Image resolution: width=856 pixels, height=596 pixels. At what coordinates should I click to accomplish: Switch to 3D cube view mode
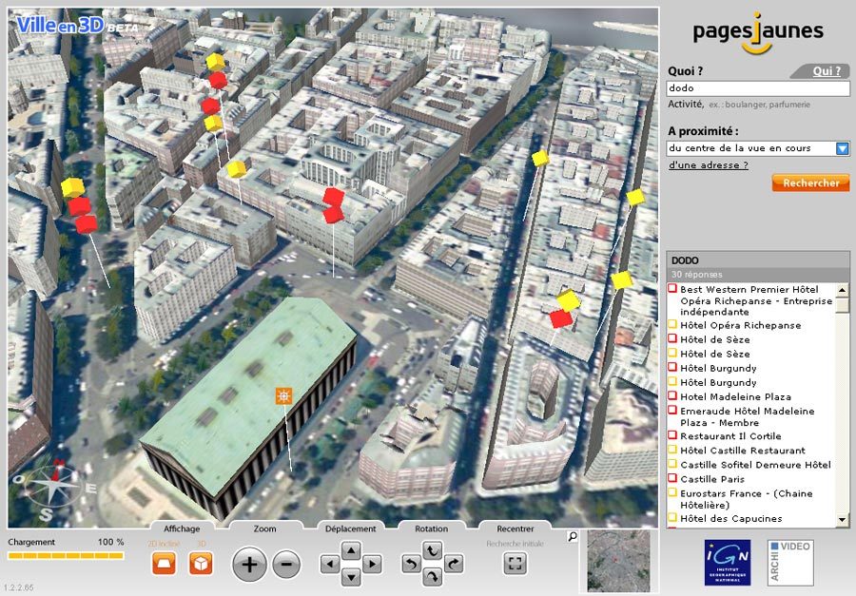pos(201,564)
